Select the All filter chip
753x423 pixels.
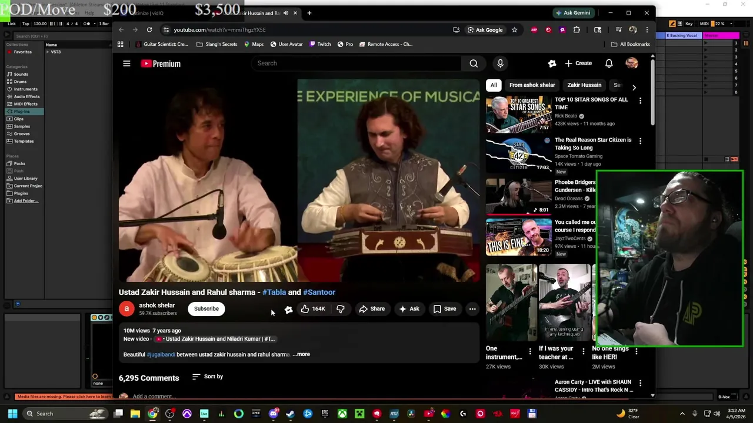[x=494, y=85]
